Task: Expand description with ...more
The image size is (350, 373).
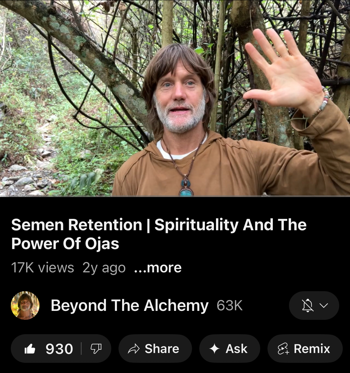Action: click(x=158, y=268)
